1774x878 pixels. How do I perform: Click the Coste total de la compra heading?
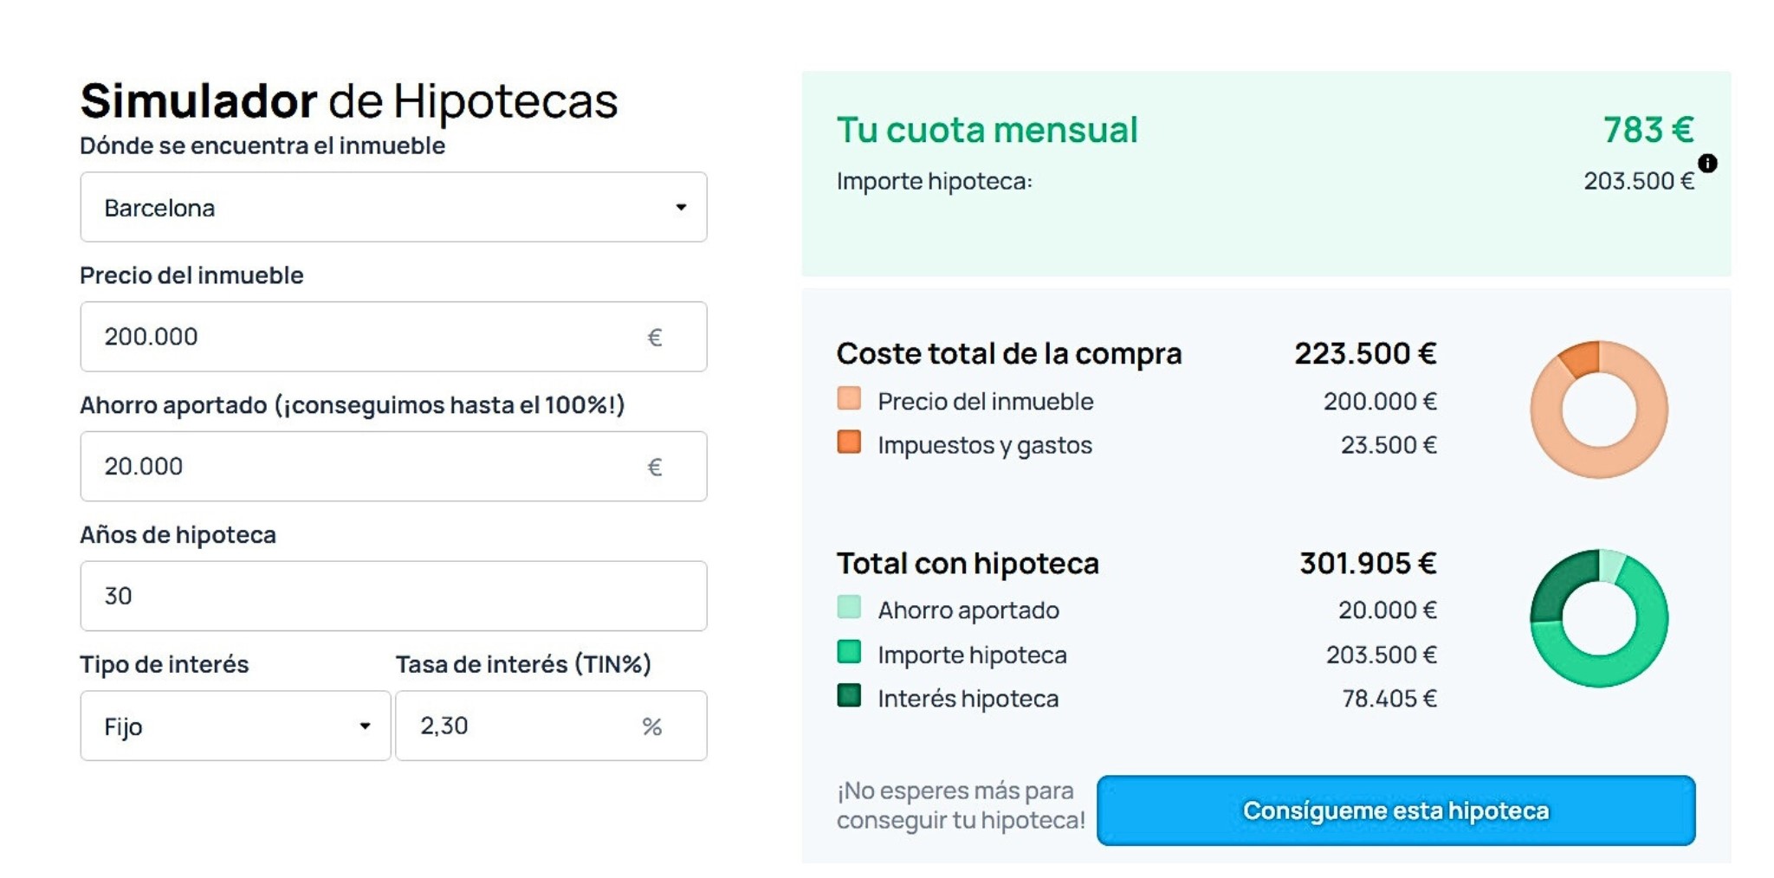[1008, 353]
